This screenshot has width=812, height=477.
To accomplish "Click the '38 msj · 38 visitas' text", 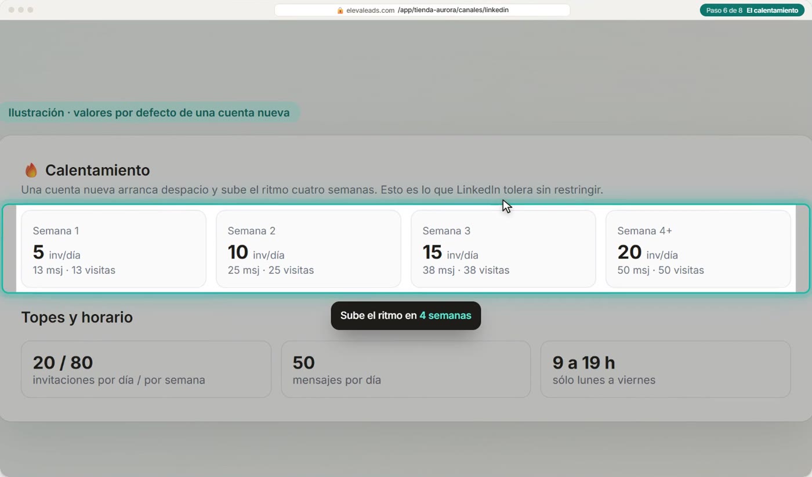I will click(466, 270).
